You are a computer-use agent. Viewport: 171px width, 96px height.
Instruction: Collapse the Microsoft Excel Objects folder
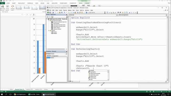[49, 21]
